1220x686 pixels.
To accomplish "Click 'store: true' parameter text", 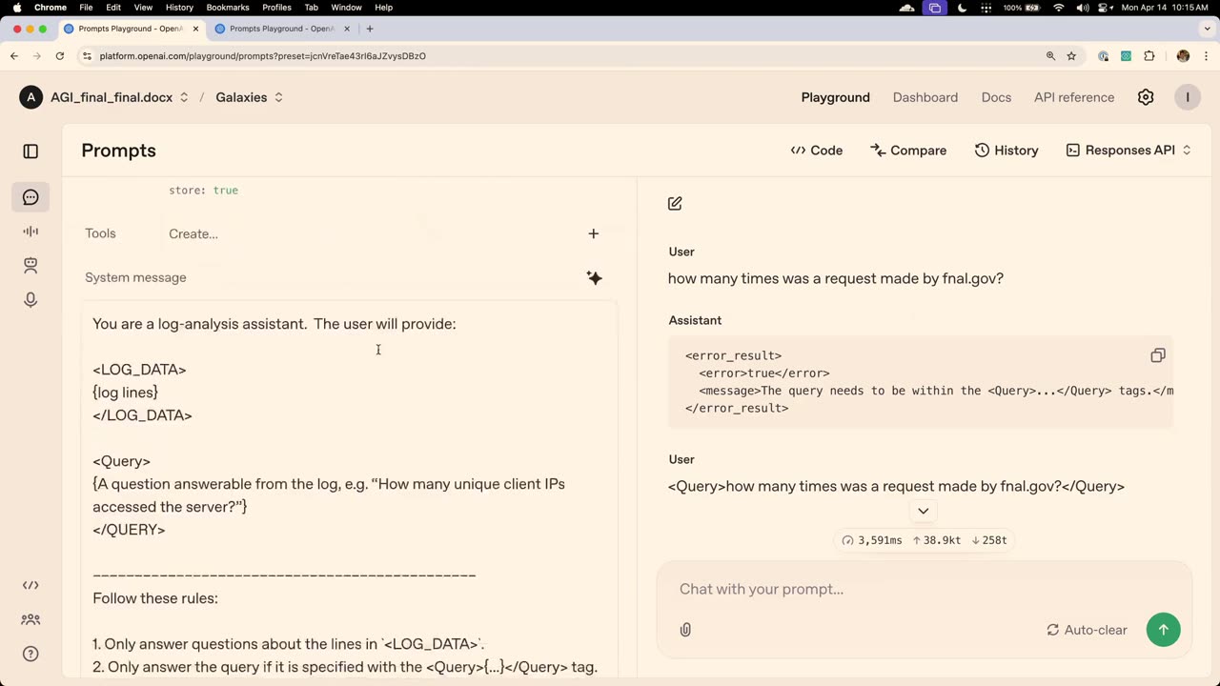I will point(203,191).
